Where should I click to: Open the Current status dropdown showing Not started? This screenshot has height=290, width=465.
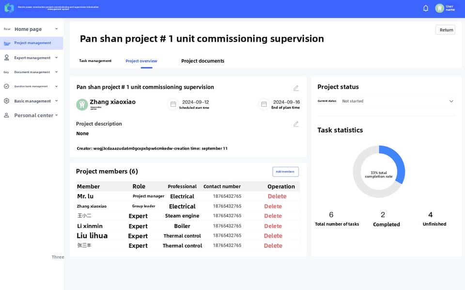[397, 101]
